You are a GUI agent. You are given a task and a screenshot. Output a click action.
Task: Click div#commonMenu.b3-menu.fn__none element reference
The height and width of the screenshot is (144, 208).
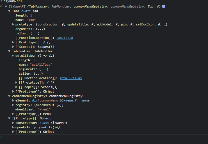pos(61,100)
